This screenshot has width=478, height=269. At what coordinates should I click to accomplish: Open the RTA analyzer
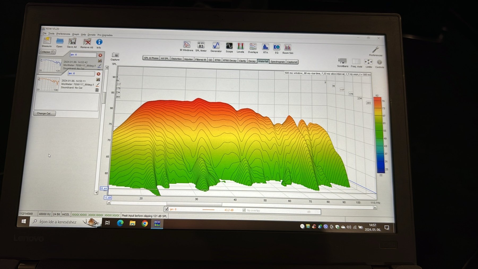click(x=265, y=48)
